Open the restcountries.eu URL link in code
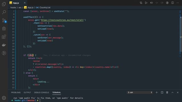Image resolution: width=182 pixels, height=102 pixels. [x=62, y=20]
